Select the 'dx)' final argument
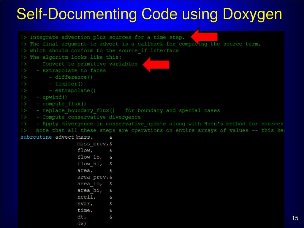 [82, 224]
